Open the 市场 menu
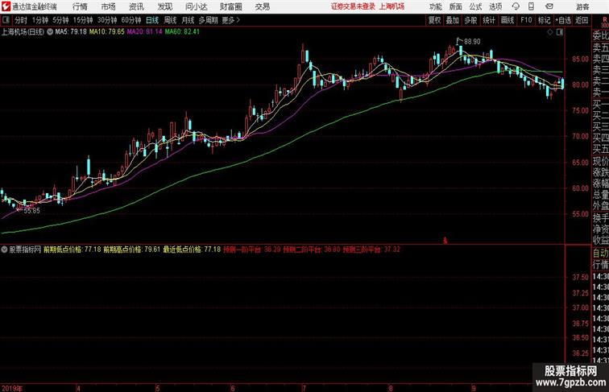Viewport: 609px width, 392px height. click(x=109, y=6)
